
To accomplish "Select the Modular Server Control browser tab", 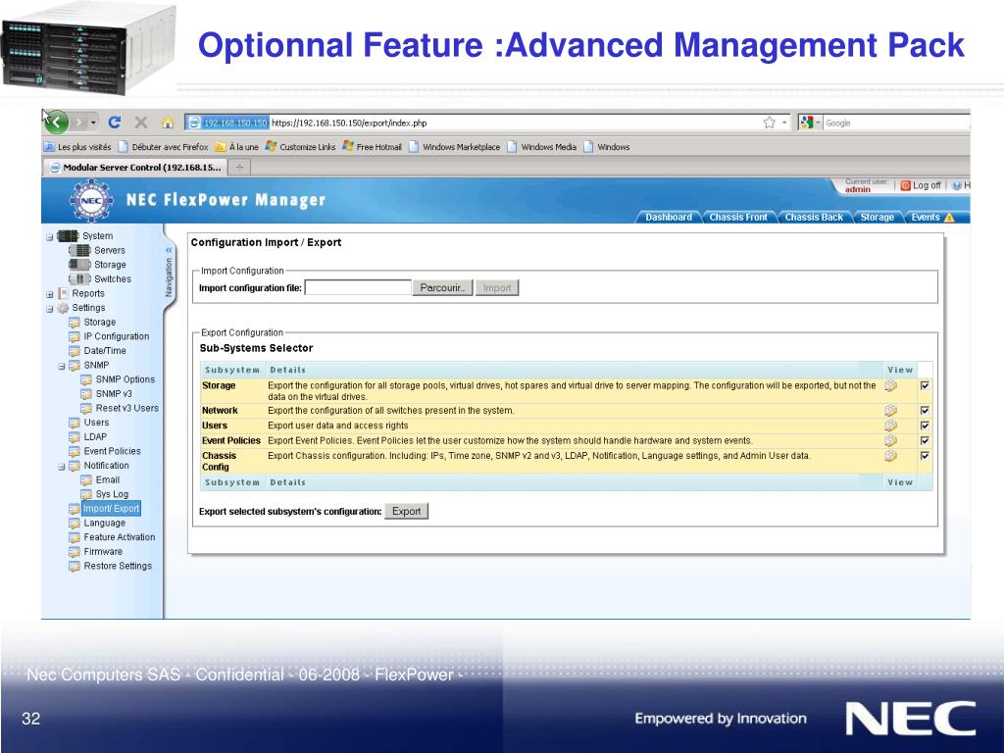I will [135, 167].
